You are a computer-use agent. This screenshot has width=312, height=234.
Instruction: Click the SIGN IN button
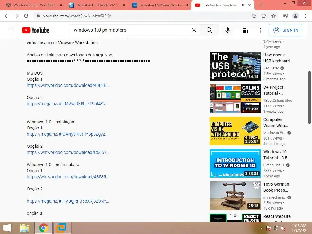pyautogui.click(x=285, y=30)
